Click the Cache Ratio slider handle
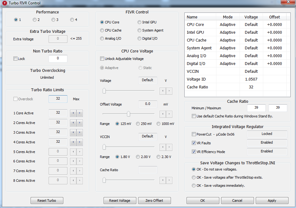Viewport: 296px width, 208px height. click(104, 180)
